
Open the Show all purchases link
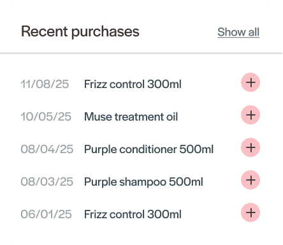tap(238, 33)
